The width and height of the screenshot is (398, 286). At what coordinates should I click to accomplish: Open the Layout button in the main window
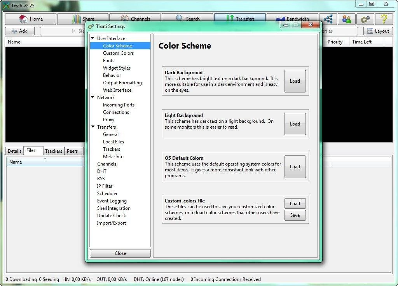coord(378,31)
